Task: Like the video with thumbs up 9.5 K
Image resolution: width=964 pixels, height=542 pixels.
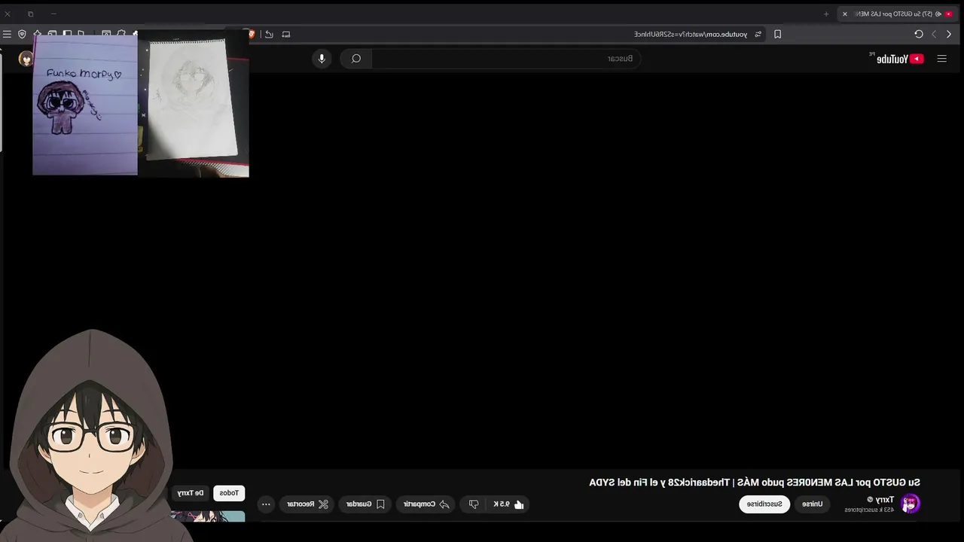Action: click(508, 504)
